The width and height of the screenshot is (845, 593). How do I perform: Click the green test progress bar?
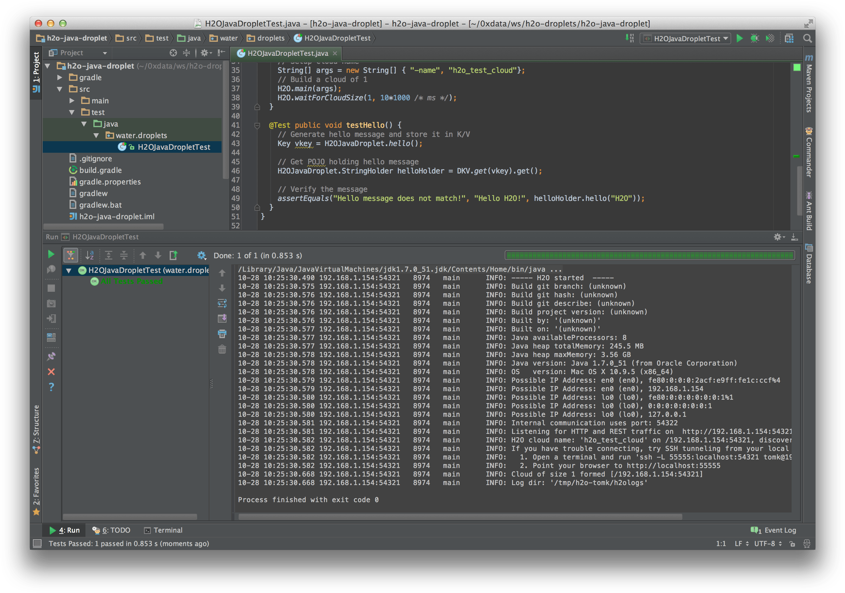tap(650, 255)
